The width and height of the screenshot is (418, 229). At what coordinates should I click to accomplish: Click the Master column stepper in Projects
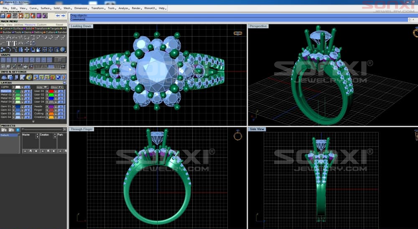pos(37,136)
